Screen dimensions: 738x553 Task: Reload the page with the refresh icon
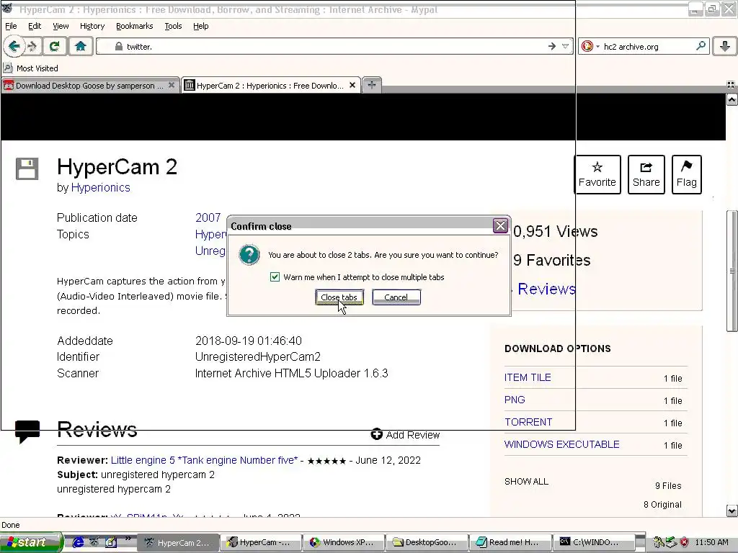54,47
